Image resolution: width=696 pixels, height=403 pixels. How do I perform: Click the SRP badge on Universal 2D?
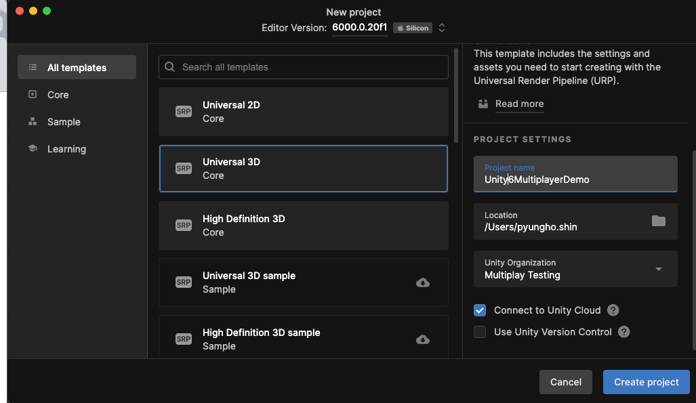tap(184, 111)
